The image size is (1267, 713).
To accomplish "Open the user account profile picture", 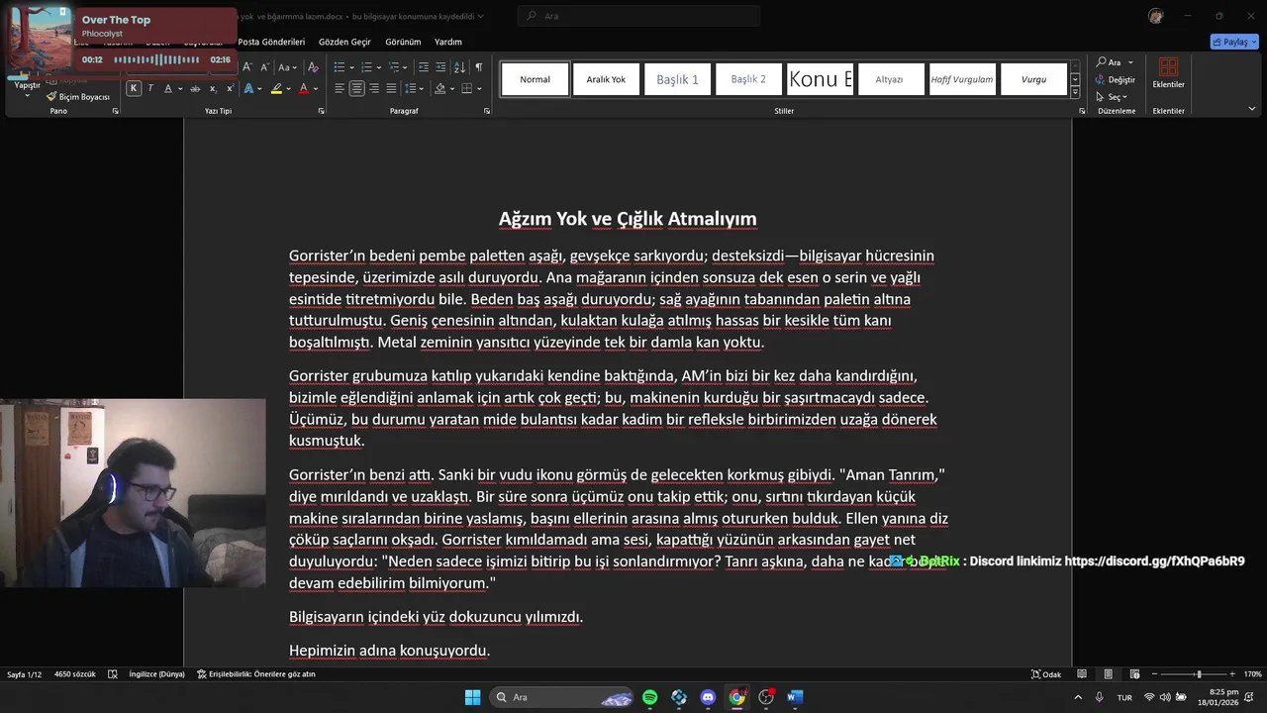I will click(x=1156, y=16).
